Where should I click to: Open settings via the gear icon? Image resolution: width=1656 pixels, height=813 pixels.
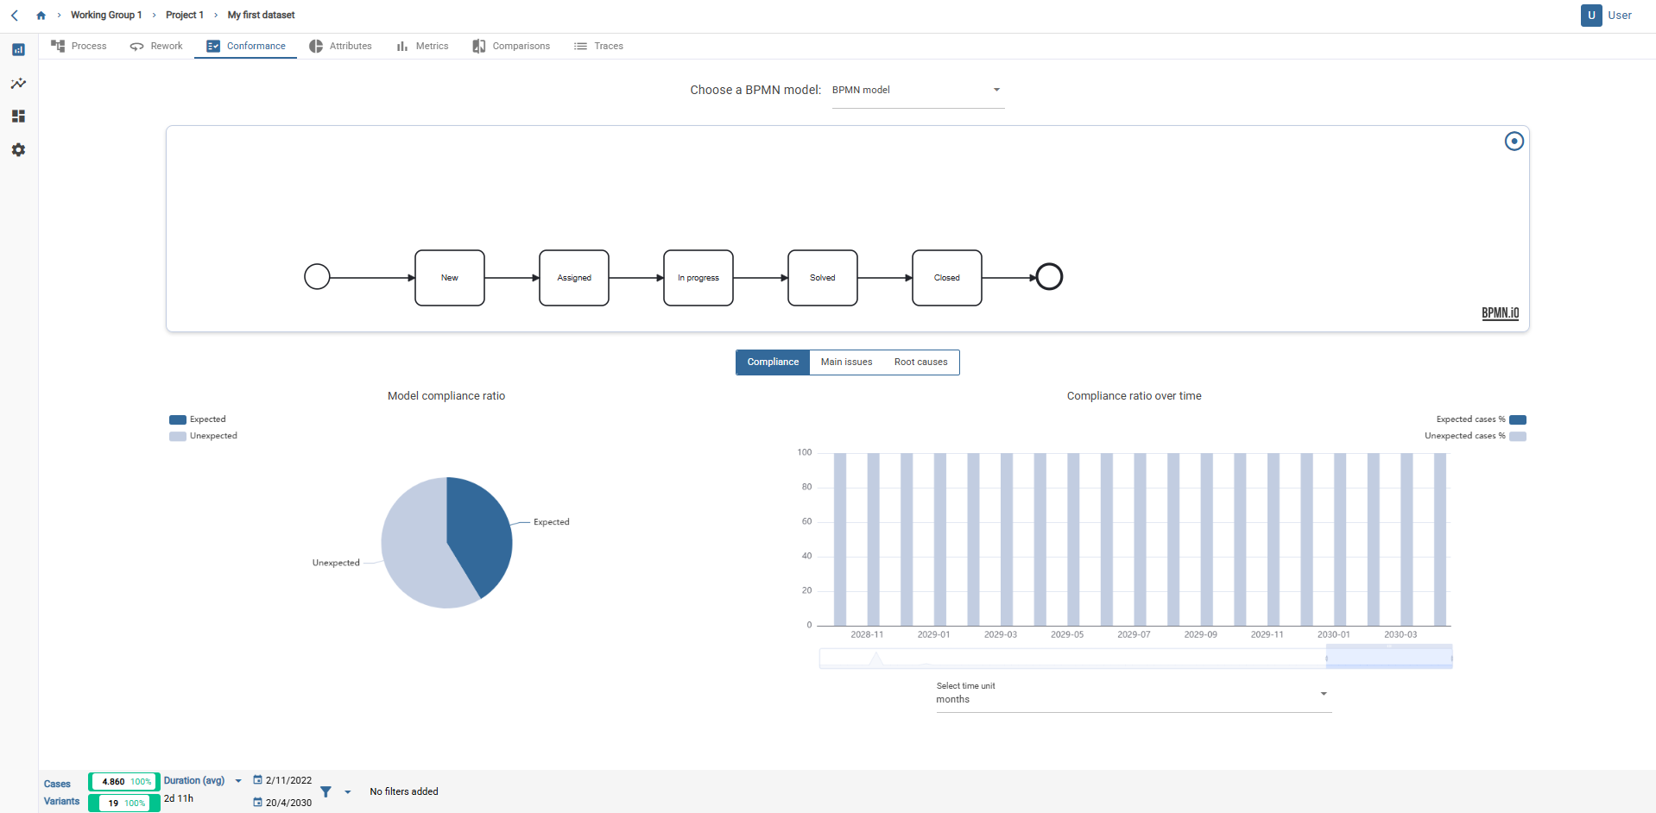(18, 150)
